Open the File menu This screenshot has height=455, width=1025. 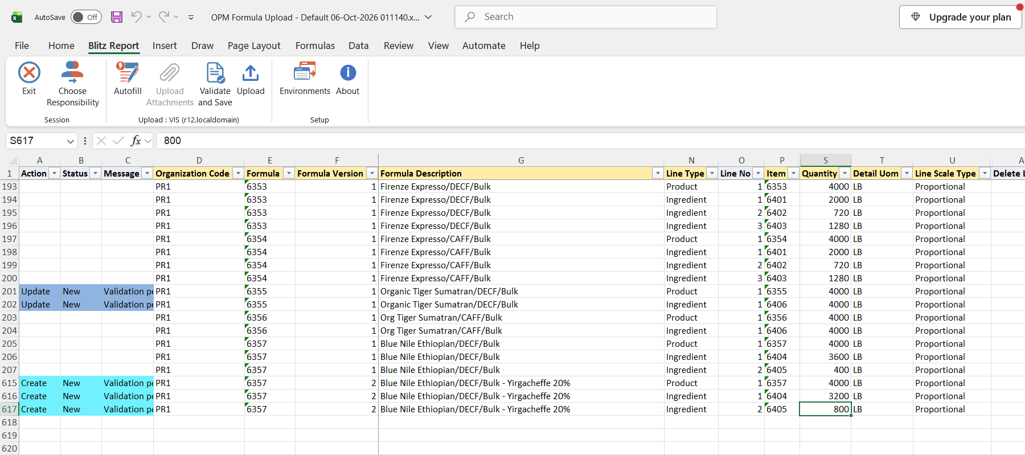(22, 46)
